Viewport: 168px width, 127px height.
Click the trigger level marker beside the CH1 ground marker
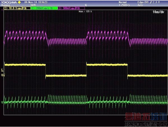[2, 70]
